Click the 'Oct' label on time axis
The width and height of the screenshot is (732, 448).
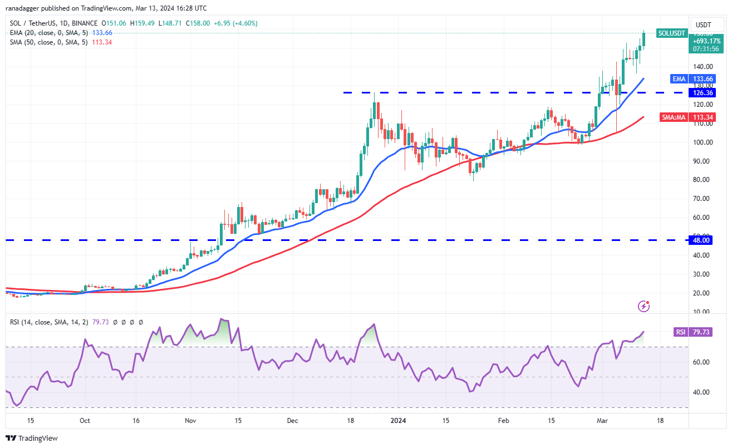coord(85,421)
